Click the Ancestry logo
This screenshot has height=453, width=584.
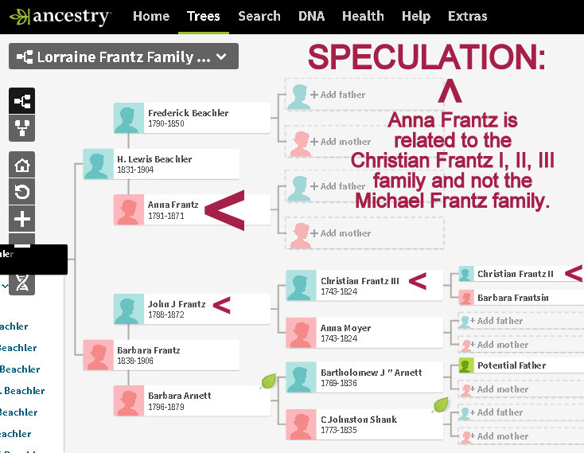coord(60,16)
